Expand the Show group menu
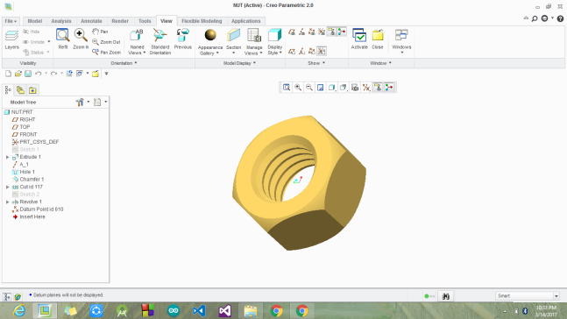This screenshot has height=319, width=567. pyautogui.click(x=316, y=63)
